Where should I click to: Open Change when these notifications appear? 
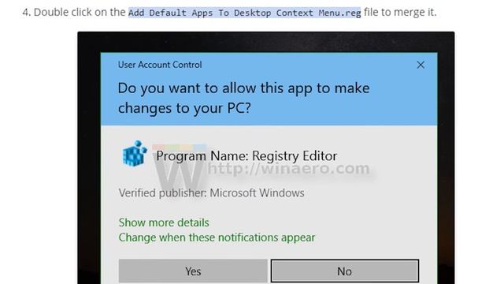[x=217, y=237]
